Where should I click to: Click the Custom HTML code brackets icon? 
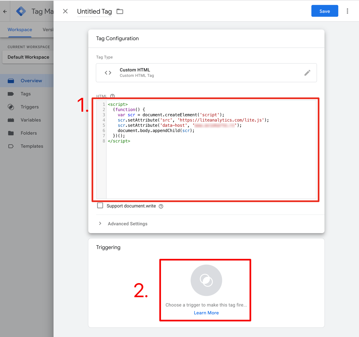point(108,73)
